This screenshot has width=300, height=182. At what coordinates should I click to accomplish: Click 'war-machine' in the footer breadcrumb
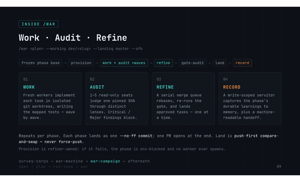tap(70, 161)
